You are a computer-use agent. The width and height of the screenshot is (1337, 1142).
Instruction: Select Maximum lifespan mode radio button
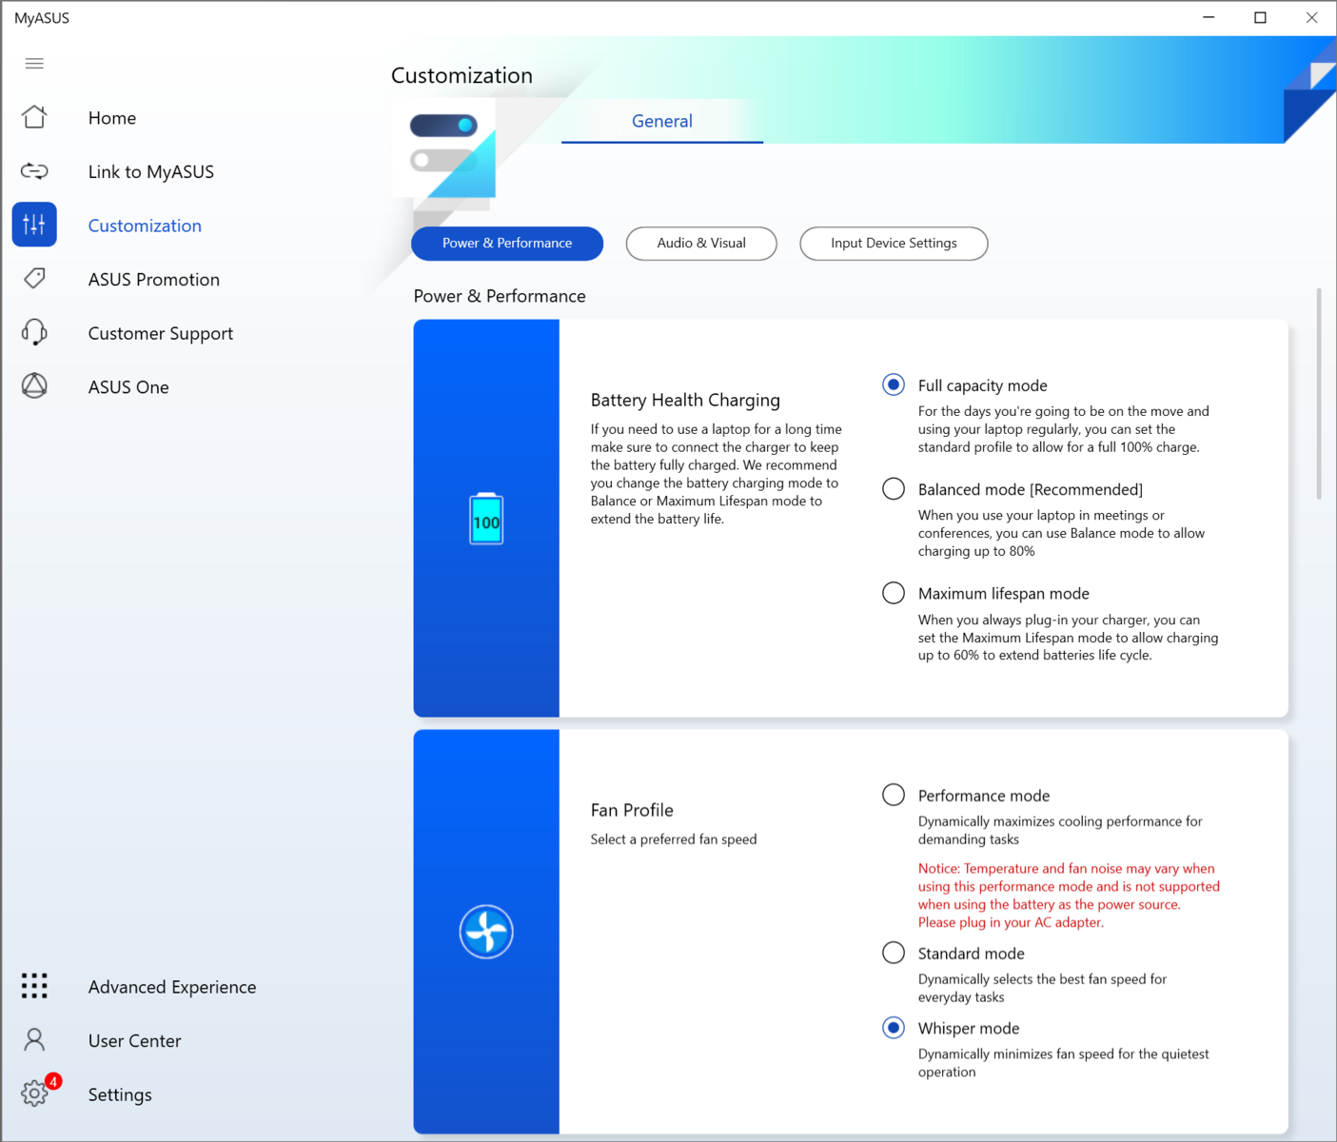[x=894, y=593]
